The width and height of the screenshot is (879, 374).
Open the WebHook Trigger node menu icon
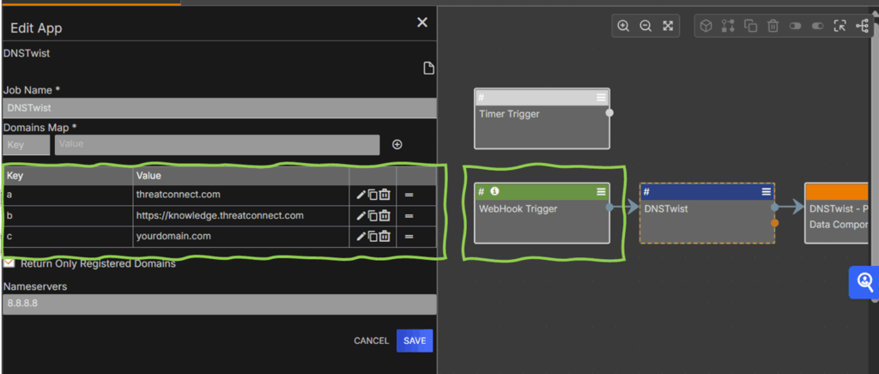pos(601,191)
